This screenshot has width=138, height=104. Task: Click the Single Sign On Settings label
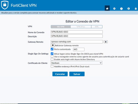click(38, 54)
